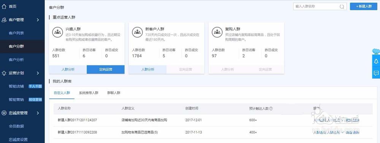Image resolution: width=380 pixels, height=143 pixels.
Task: Click the star icon beside 忠诚度管理
Action: click(4, 113)
